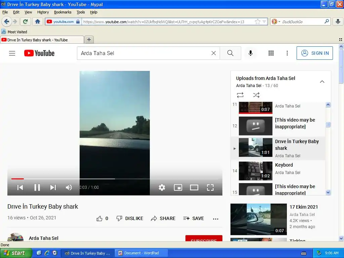This screenshot has height=258, width=344.
Task: Open the YouTube settings three-dot menu
Action: coord(287,53)
